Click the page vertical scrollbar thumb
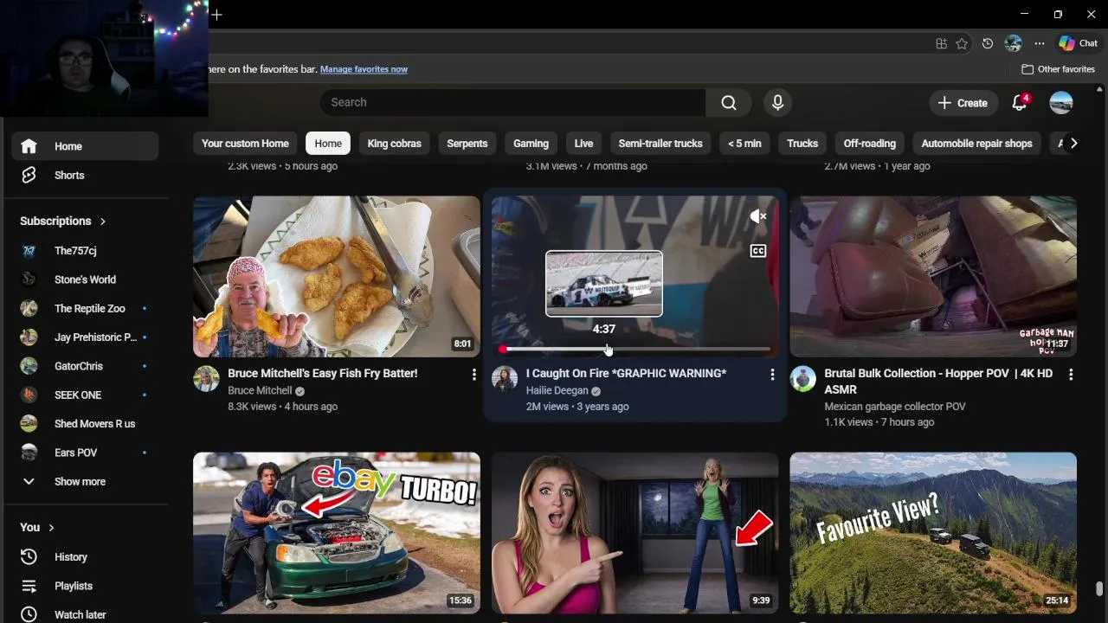Viewport: 1108px width, 623px height. coord(1100,589)
